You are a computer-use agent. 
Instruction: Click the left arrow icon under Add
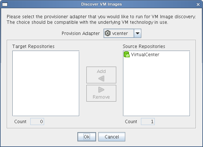[x=101, y=79]
